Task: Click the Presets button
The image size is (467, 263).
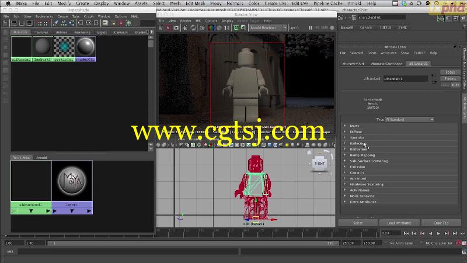Action: tap(450, 79)
